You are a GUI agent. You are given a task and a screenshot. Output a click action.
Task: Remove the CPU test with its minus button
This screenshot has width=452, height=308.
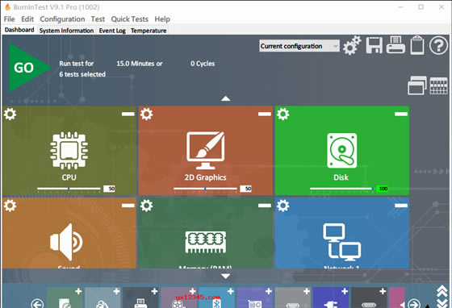pos(128,114)
